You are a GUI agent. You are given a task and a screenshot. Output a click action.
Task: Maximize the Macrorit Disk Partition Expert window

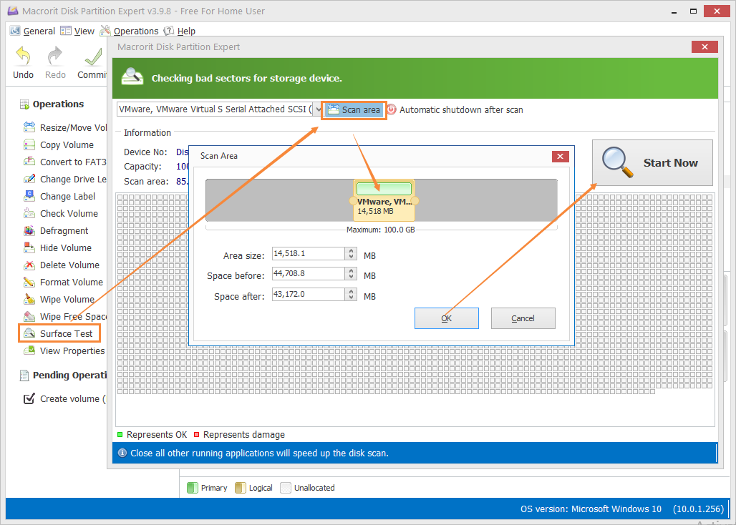click(694, 11)
